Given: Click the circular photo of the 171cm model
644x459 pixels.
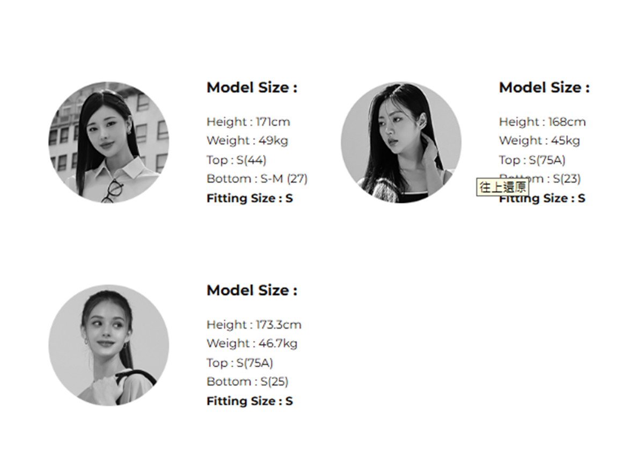Looking at the screenshot, I should (108, 143).
